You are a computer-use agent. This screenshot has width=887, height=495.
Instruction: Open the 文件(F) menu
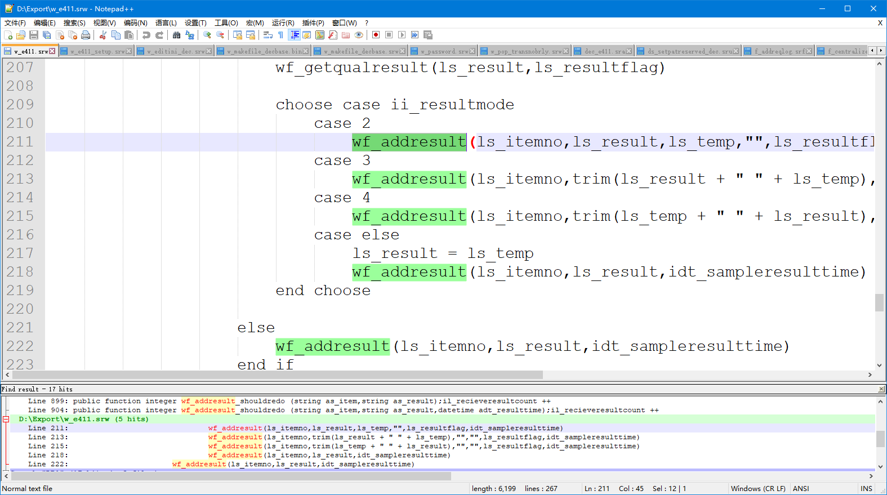click(x=15, y=23)
